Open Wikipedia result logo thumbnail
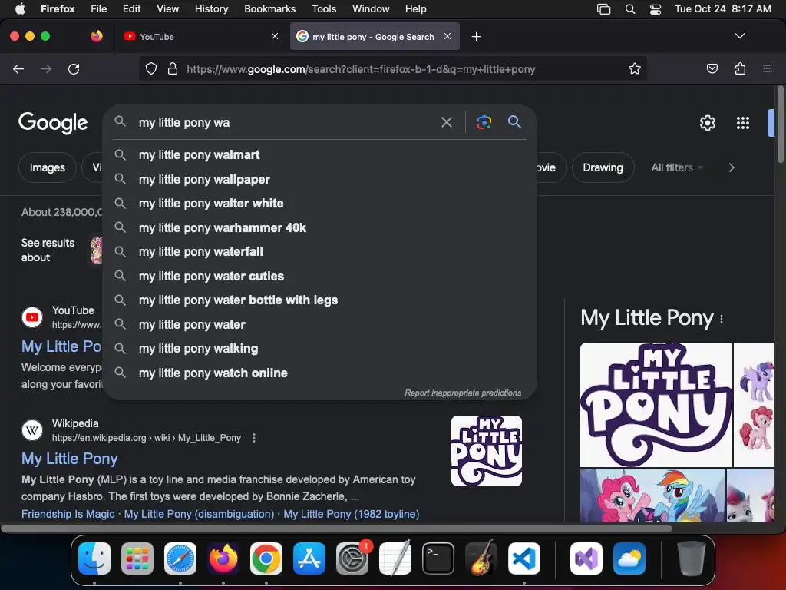Viewport: 786px width, 590px height. 486,450
